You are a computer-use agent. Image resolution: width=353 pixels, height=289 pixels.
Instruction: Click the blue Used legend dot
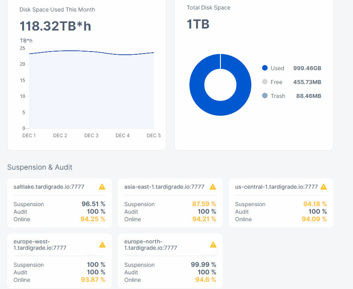265,68
